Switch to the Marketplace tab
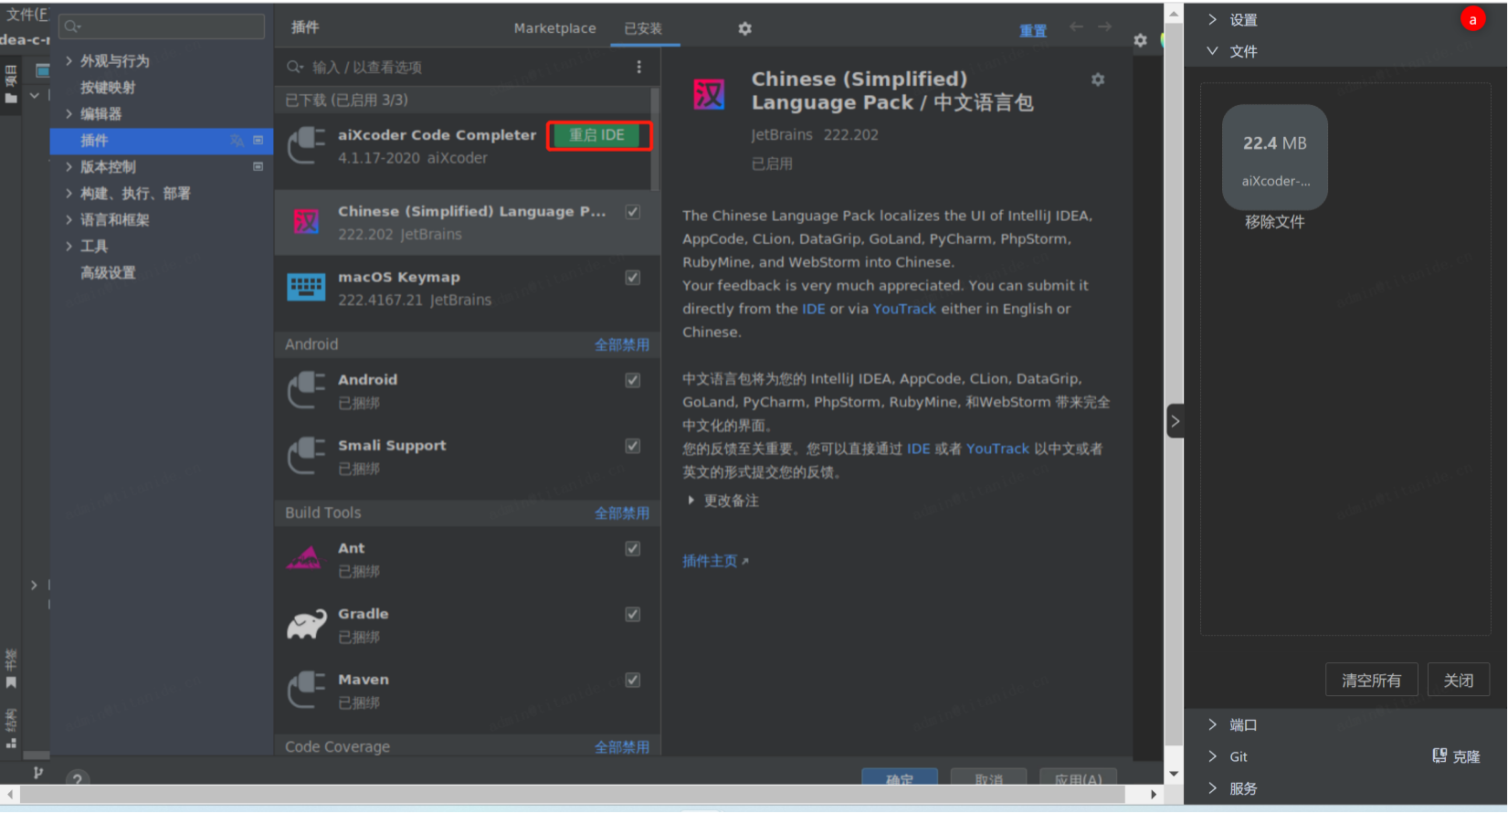Screen dimensions: 1508x813 point(554,28)
